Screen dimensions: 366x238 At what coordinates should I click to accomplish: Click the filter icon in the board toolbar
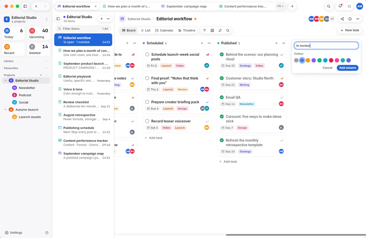click(x=204, y=30)
